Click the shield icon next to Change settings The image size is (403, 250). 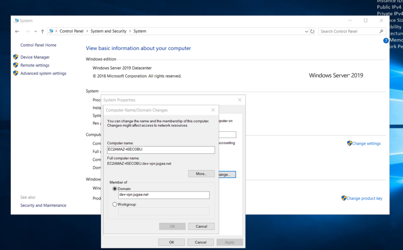click(349, 143)
